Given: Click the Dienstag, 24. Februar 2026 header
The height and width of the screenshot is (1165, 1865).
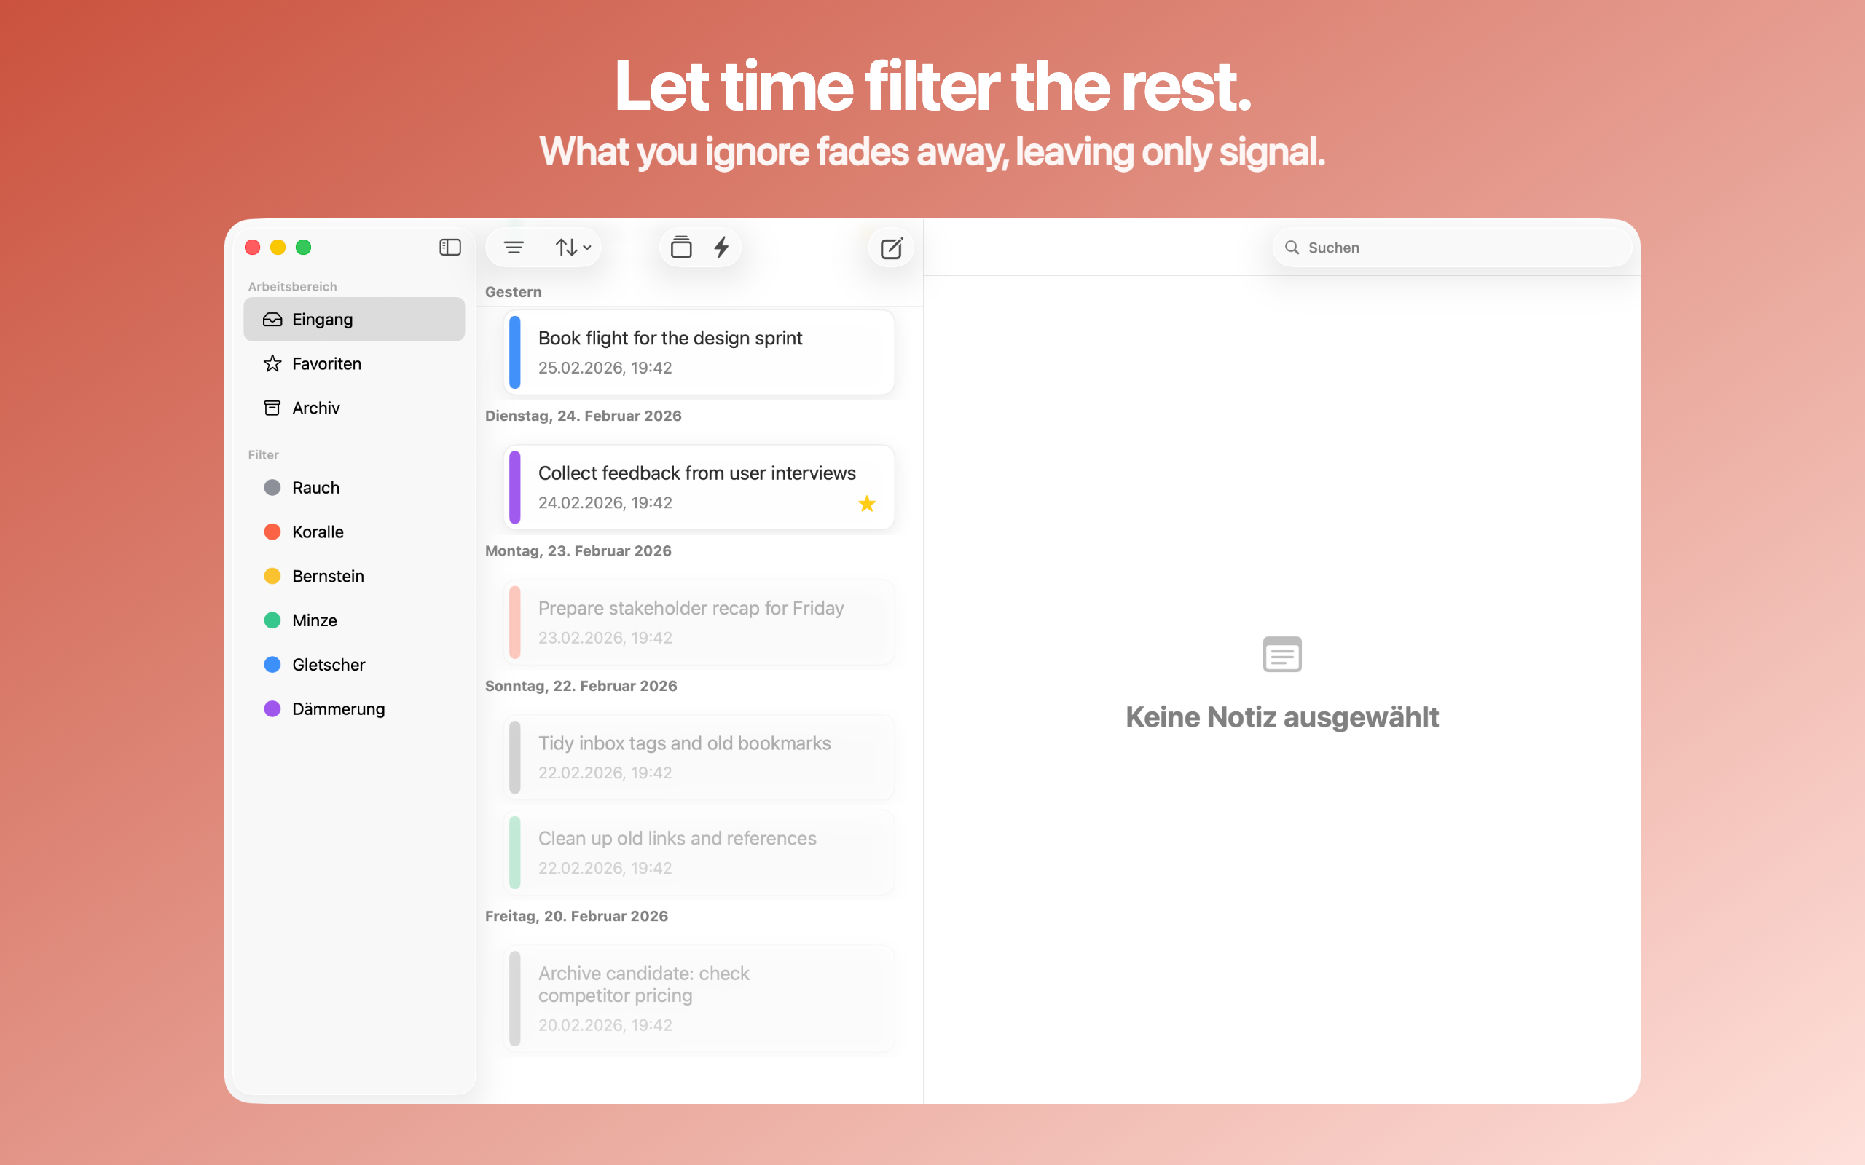Looking at the screenshot, I should [x=584, y=416].
